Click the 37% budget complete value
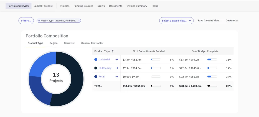Screen dimensions: 259x117 click(x=229, y=77)
